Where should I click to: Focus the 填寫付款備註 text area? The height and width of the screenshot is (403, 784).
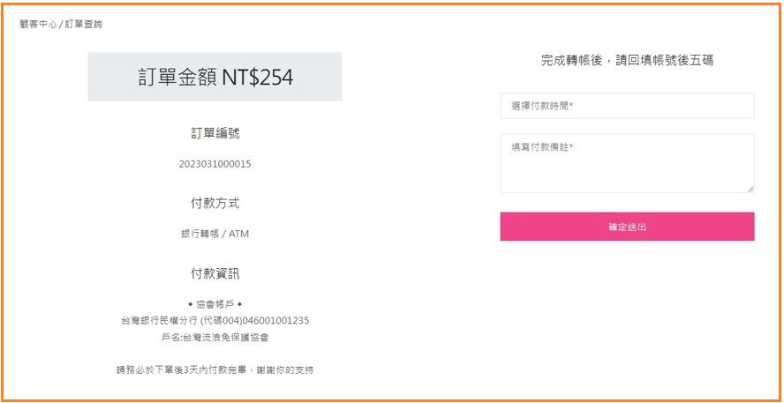click(x=627, y=162)
